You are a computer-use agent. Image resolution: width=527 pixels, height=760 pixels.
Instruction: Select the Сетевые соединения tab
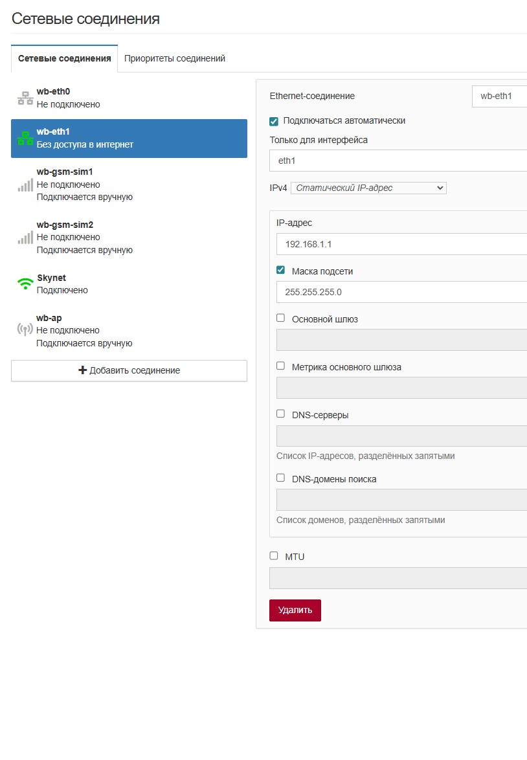point(65,58)
